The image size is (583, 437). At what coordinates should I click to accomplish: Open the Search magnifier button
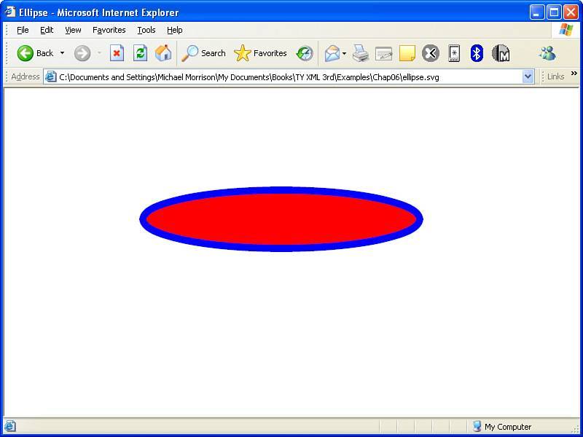[x=203, y=53]
